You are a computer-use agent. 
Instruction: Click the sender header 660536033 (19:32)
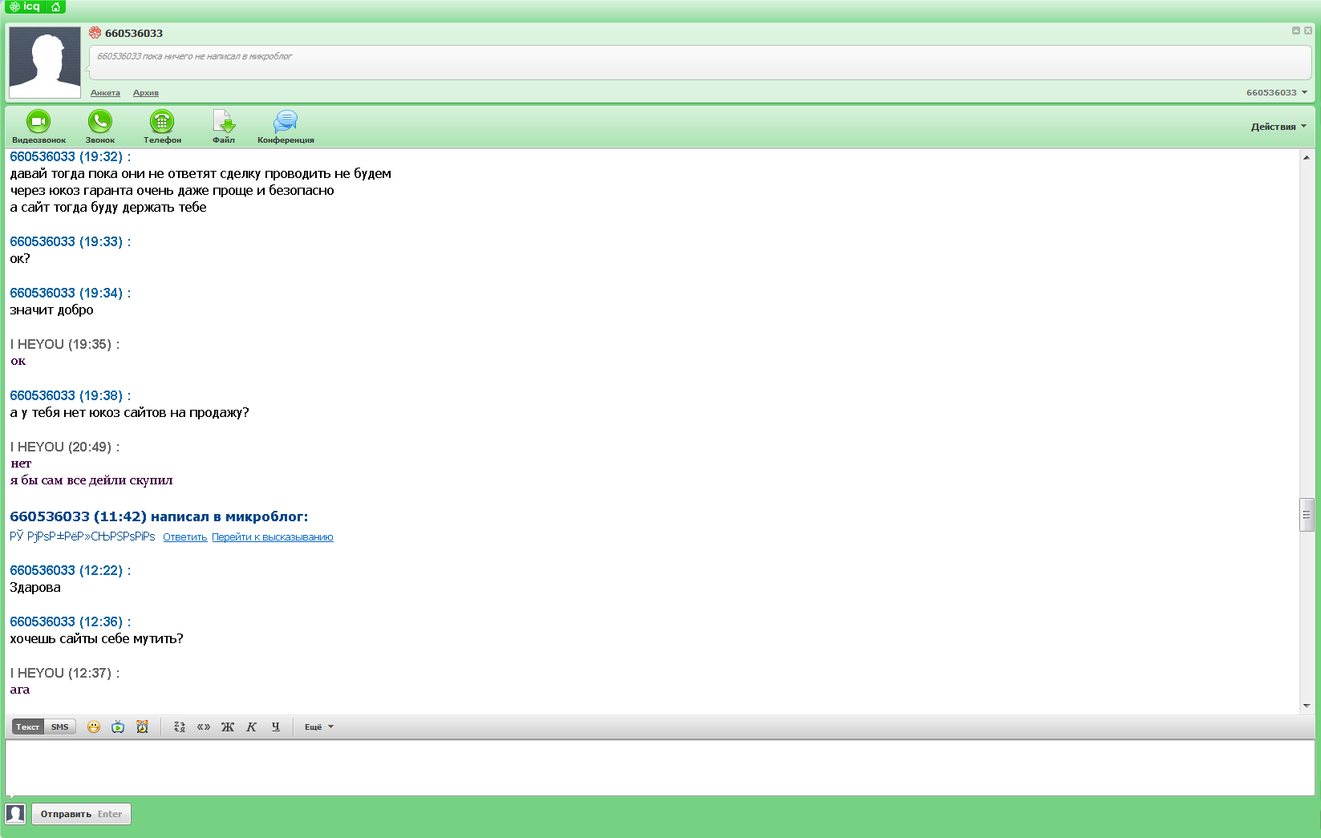pos(71,157)
